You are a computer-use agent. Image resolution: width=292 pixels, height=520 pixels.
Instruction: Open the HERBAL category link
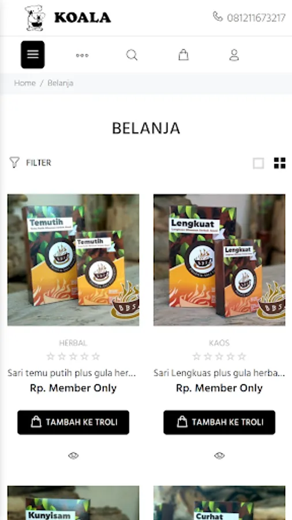tap(73, 343)
